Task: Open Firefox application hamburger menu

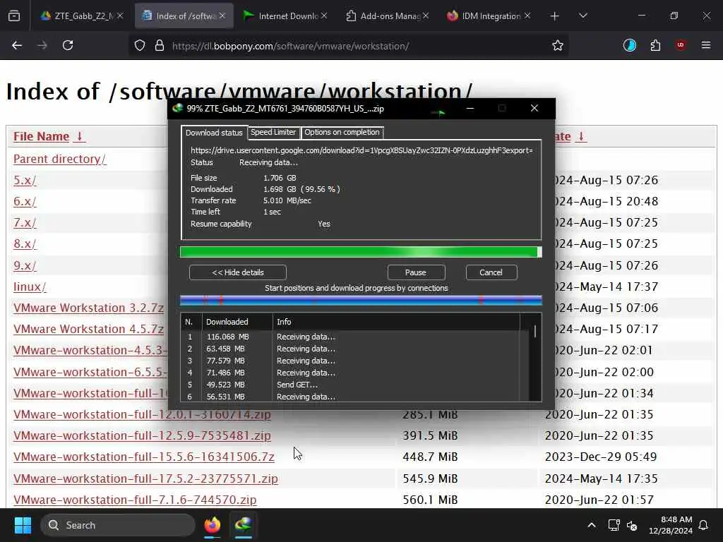Action: pos(706,45)
